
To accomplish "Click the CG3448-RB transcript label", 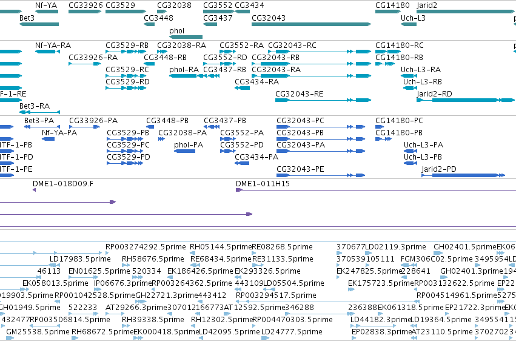I will pos(165,57).
